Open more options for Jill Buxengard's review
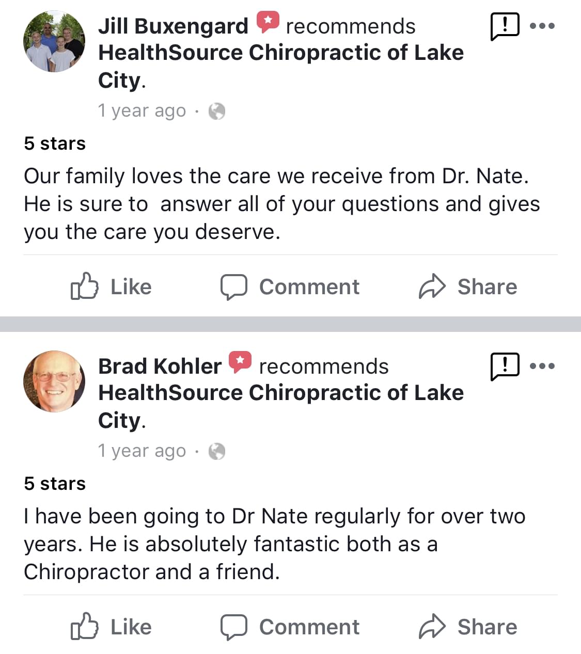This screenshot has width=581, height=654. pos(542,26)
